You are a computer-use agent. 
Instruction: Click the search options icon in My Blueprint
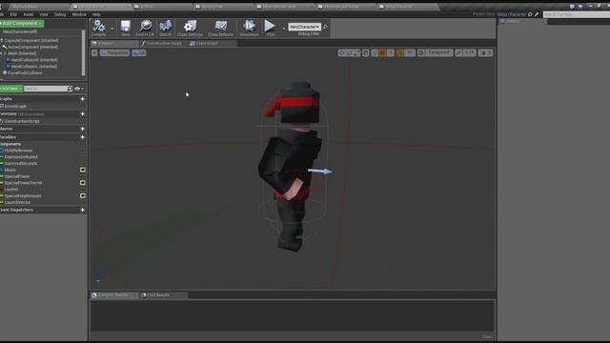tap(70, 89)
